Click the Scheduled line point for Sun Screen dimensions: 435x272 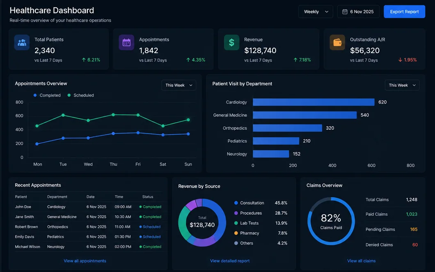point(188,120)
